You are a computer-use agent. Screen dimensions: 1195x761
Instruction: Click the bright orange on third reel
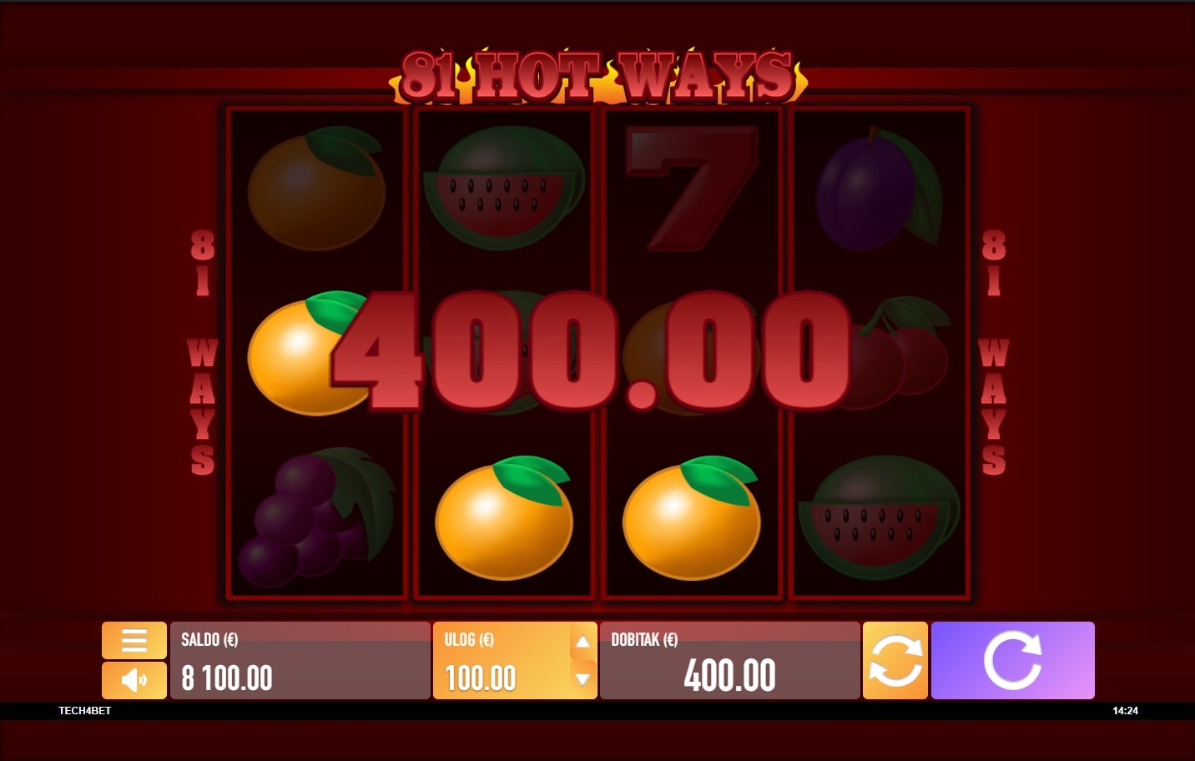(x=692, y=517)
